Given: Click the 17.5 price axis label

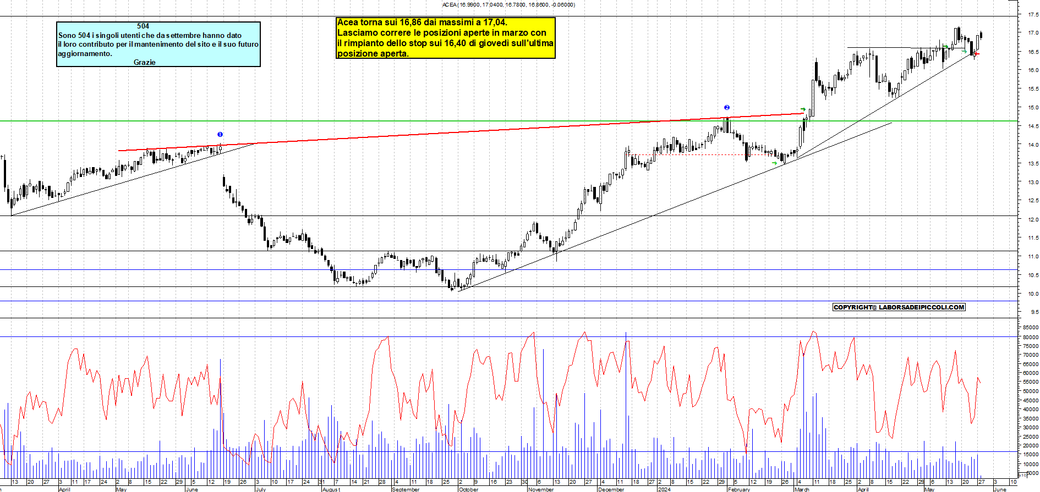Looking at the screenshot, I should (x=1033, y=15).
